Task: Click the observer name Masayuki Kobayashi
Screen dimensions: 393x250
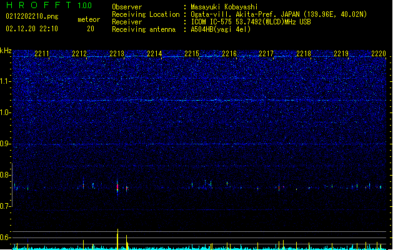Action: (224, 7)
